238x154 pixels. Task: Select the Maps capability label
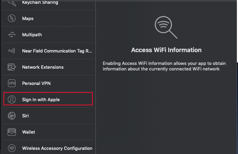pyautogui.click(x=28, y=18)
